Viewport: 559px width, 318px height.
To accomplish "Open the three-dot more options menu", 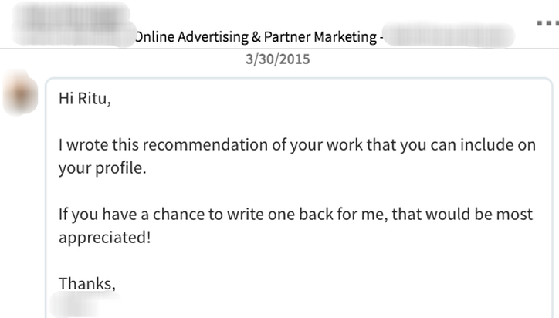I will pos(546,22).
